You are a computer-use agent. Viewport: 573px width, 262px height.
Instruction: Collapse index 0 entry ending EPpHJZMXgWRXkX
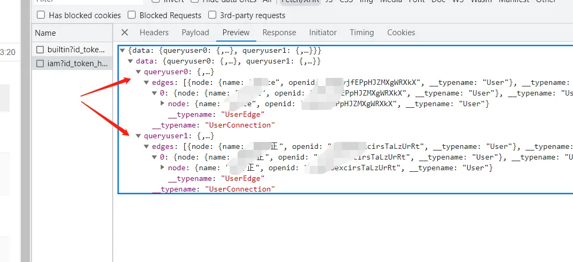click(x=154, y=93)
